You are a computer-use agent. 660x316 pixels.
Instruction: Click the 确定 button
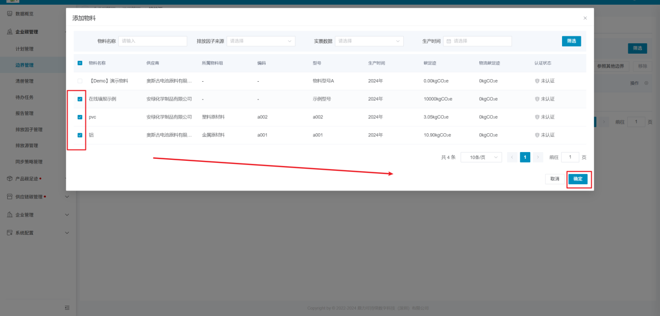pyautogui.click(x=578, y=179)
